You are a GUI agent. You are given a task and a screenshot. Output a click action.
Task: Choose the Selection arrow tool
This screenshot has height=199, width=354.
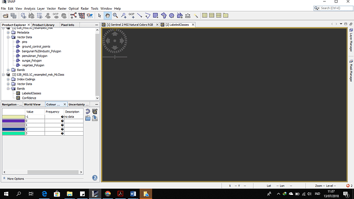[x=100, y=15]
